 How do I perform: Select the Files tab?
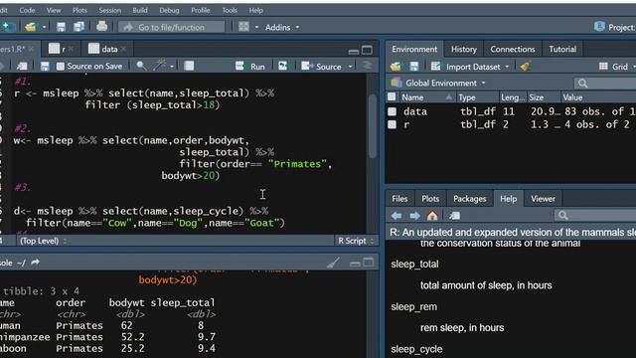[399, 199]
